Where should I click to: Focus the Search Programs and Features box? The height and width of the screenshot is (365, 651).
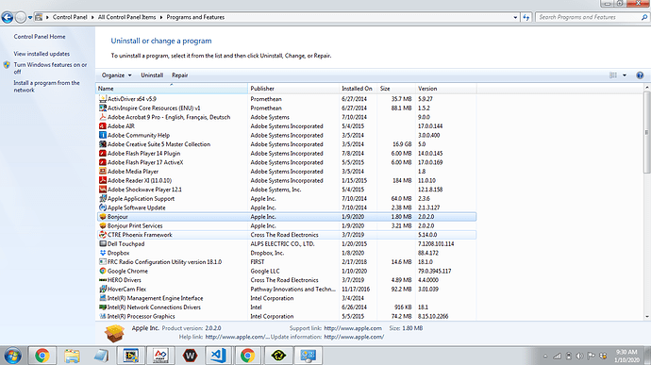pos(588,17)
